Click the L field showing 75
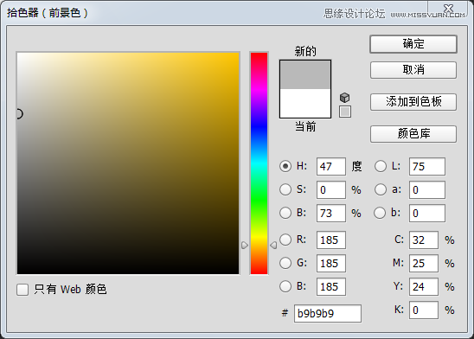The image size is (474, 339). (x=426, y=167)
